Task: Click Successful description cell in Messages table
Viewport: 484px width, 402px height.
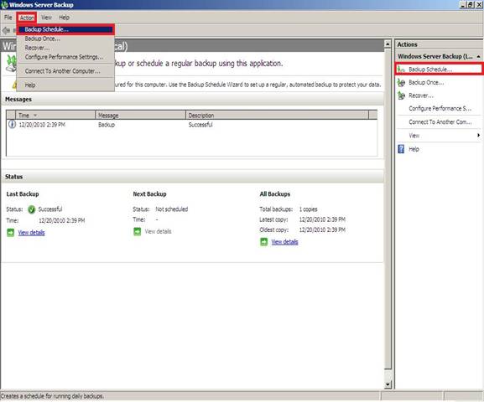Action: (x=200, y=125)
